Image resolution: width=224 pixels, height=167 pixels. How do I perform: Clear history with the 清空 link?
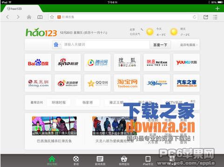193,101
